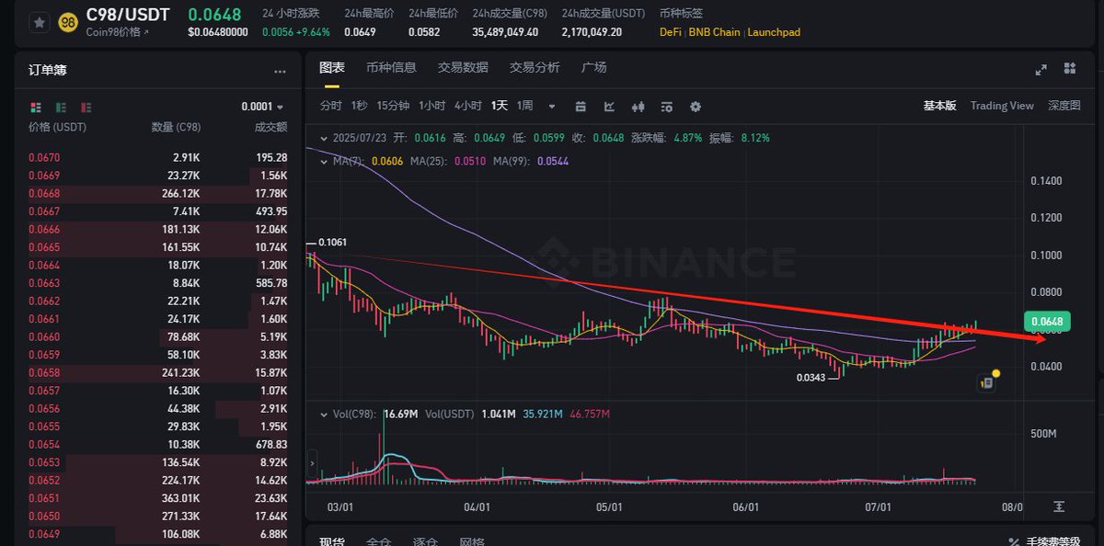Click the DeFi tag
The image size is (1104, 546).
pyautogui.click(x=673, y=32)
